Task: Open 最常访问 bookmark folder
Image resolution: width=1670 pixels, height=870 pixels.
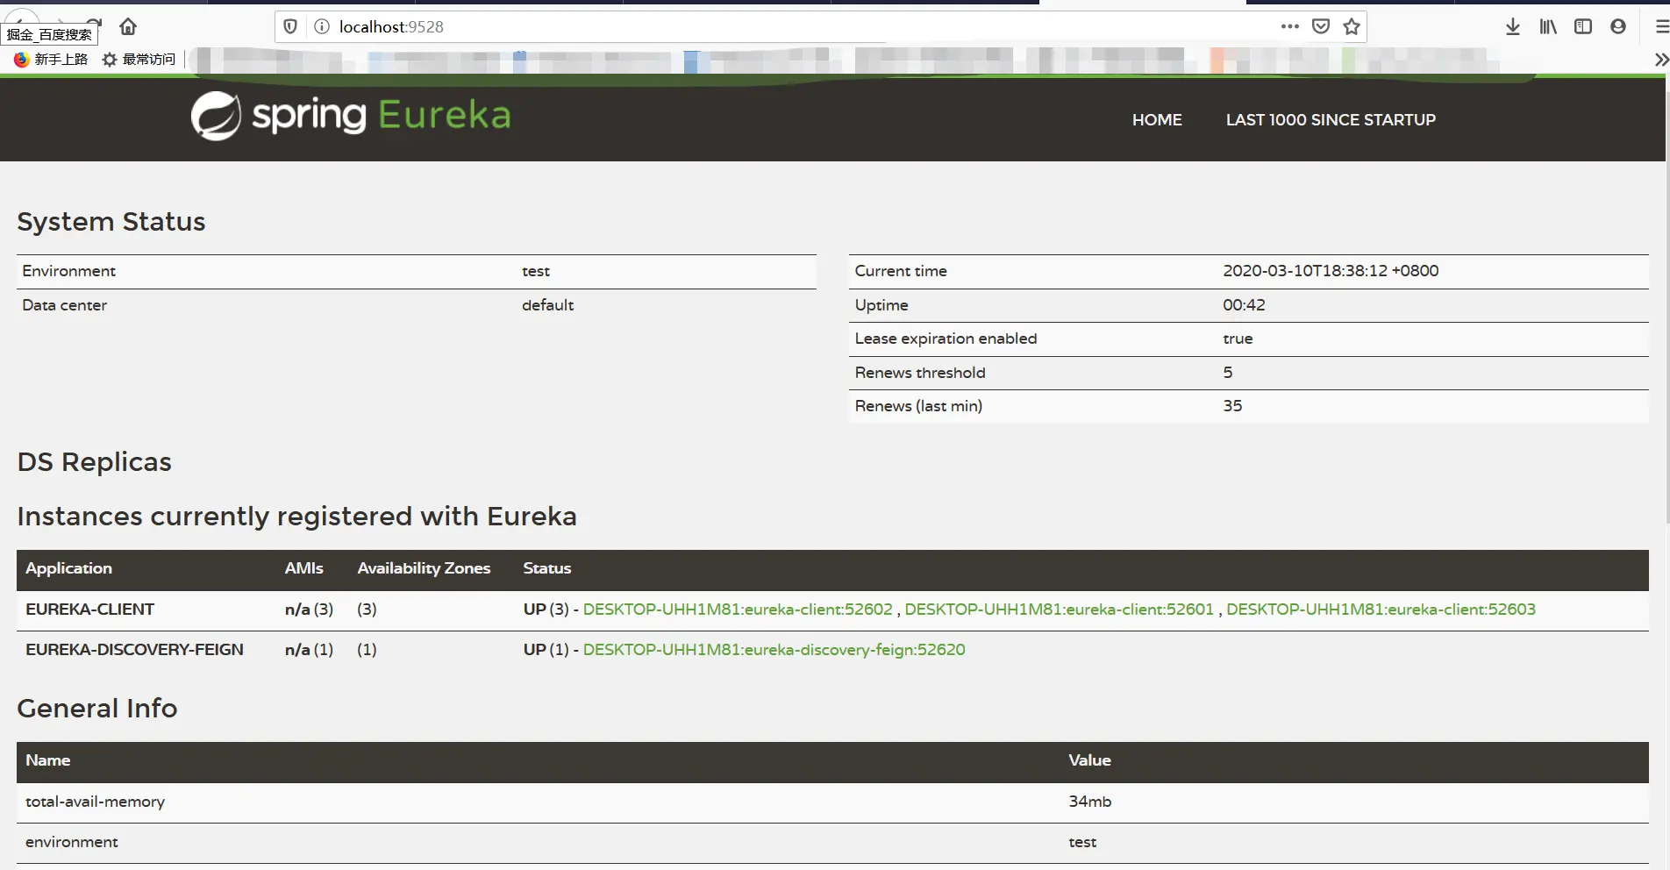Action: pos(139,60)
